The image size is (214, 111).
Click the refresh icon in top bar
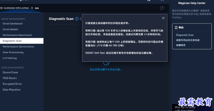tap(162, 8)
